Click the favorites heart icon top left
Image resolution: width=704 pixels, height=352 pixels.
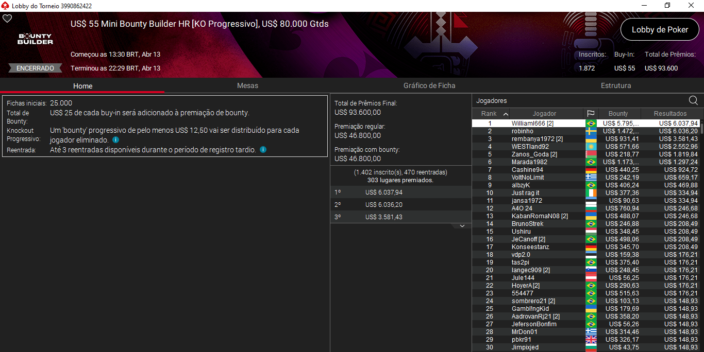pos(7,18)
